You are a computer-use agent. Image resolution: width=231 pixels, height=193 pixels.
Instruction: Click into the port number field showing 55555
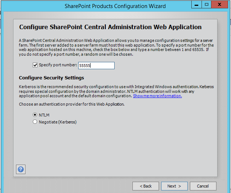click(96, 66)
